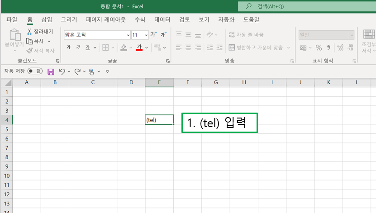376x213 pixels.
Task: Increase decimal places
Action: (x=340, y=47)
